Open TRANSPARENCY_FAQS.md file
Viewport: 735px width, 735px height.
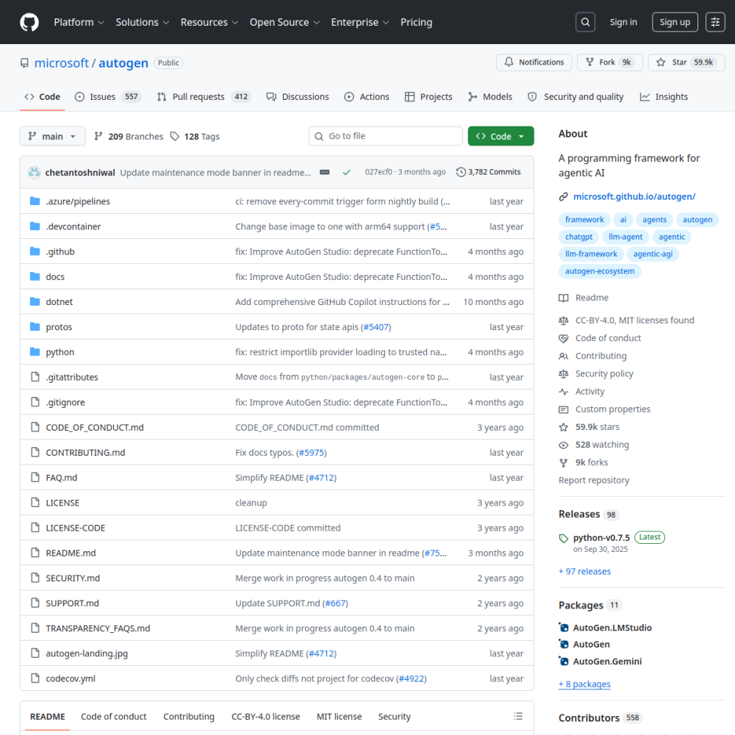click(98, 628)
